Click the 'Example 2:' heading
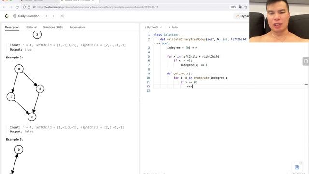 [x=14, y=58]
